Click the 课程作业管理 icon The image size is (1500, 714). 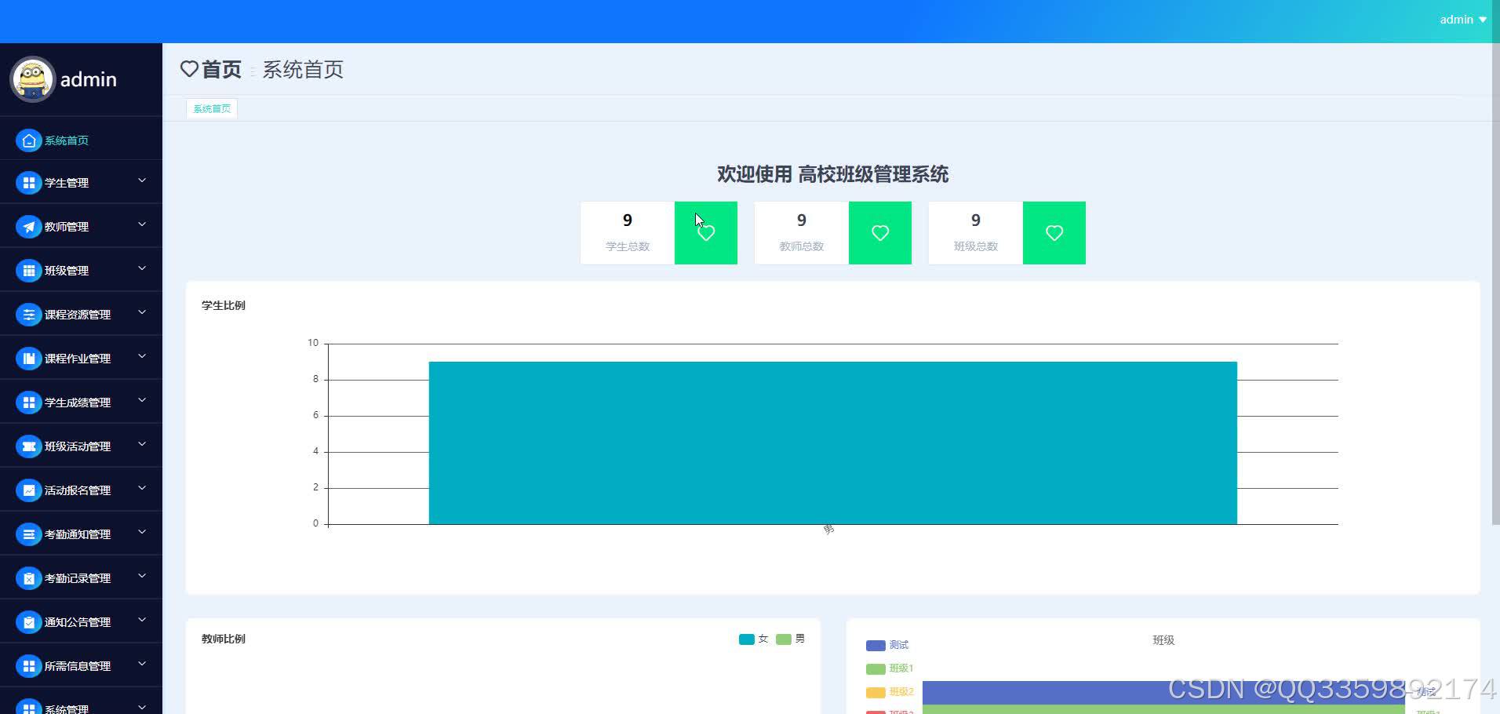(x=29, y=359)
